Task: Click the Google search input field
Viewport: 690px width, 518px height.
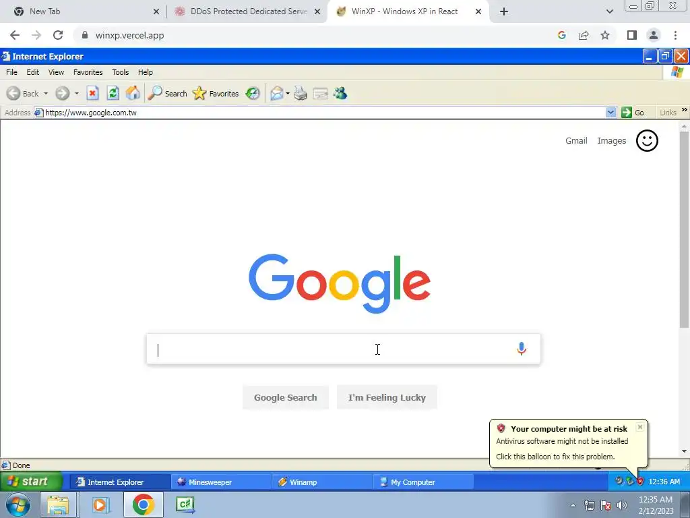Action: [x=343, y=349]
